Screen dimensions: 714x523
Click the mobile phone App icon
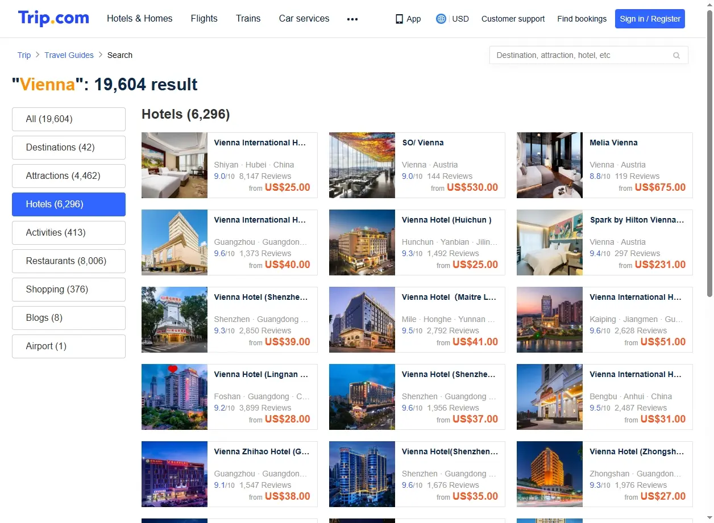coord(399,19)
